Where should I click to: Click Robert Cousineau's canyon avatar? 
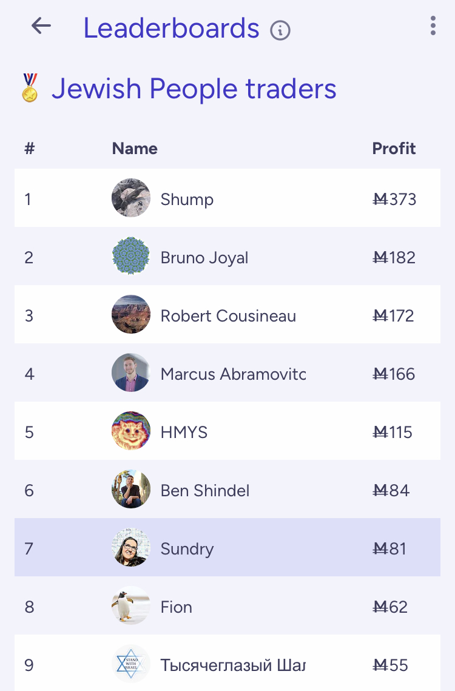131,315
